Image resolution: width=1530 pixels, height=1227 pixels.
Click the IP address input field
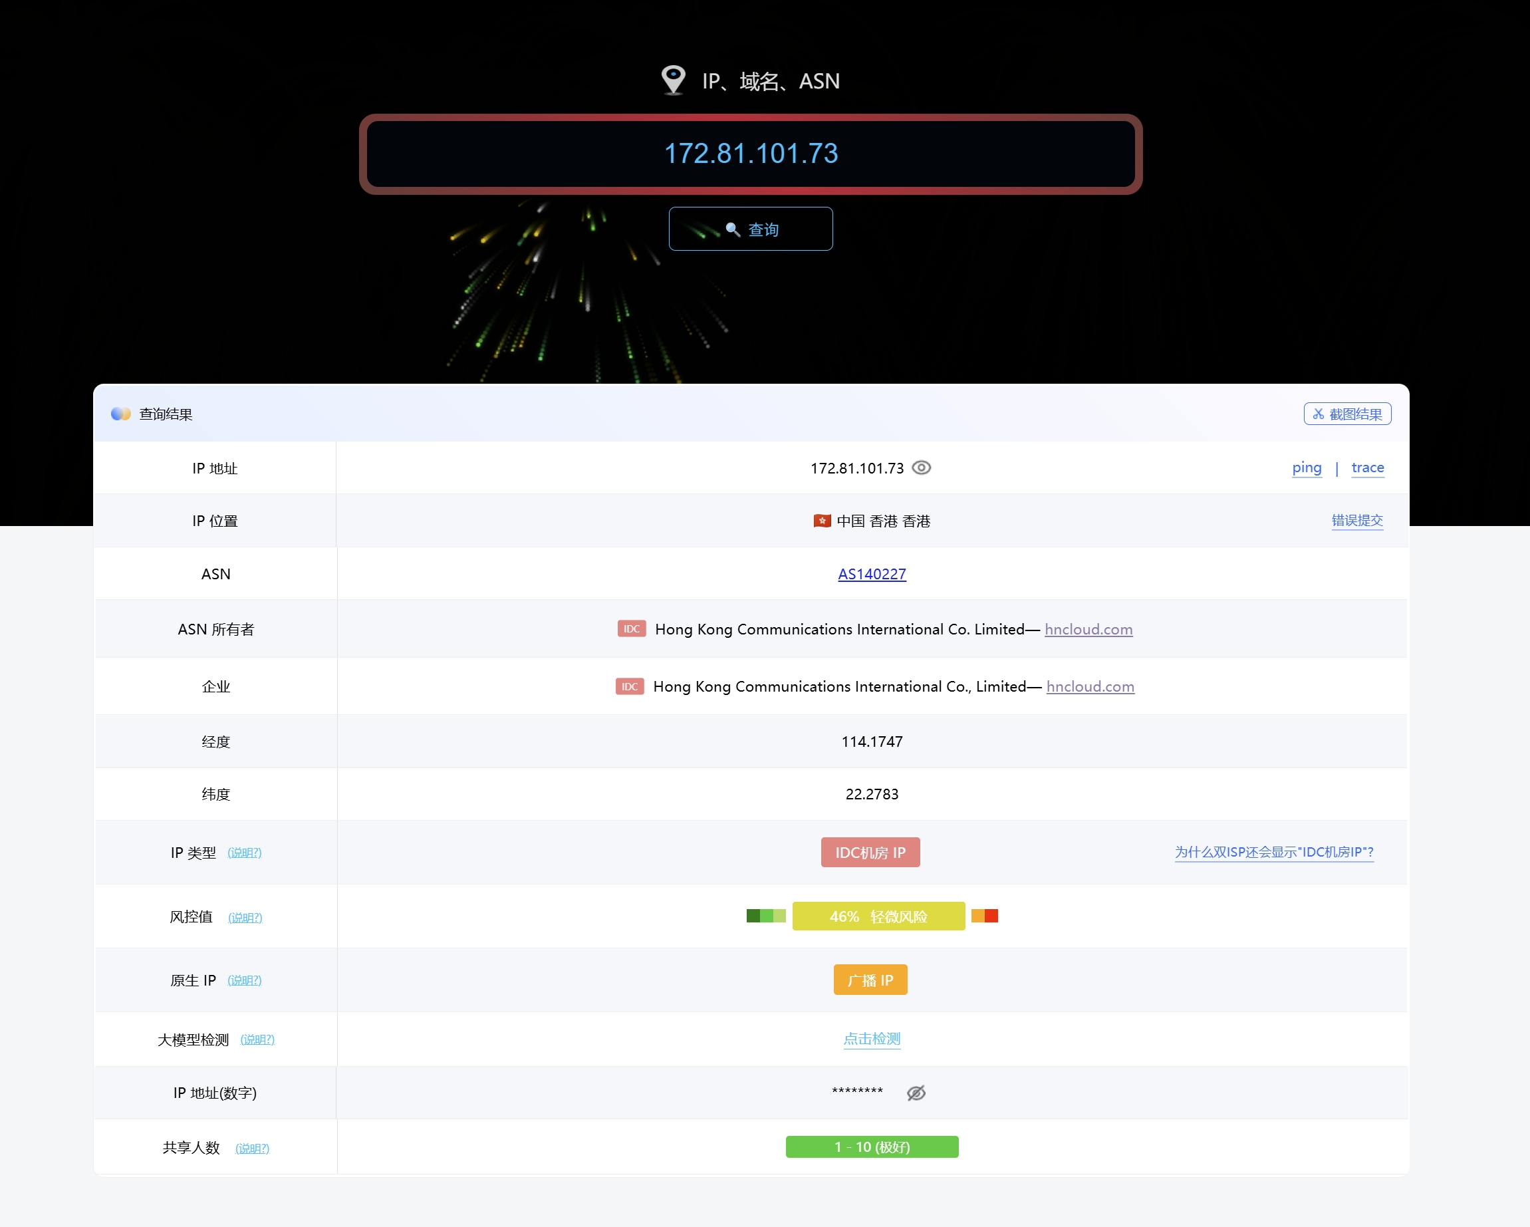click(x=751, y=154)
